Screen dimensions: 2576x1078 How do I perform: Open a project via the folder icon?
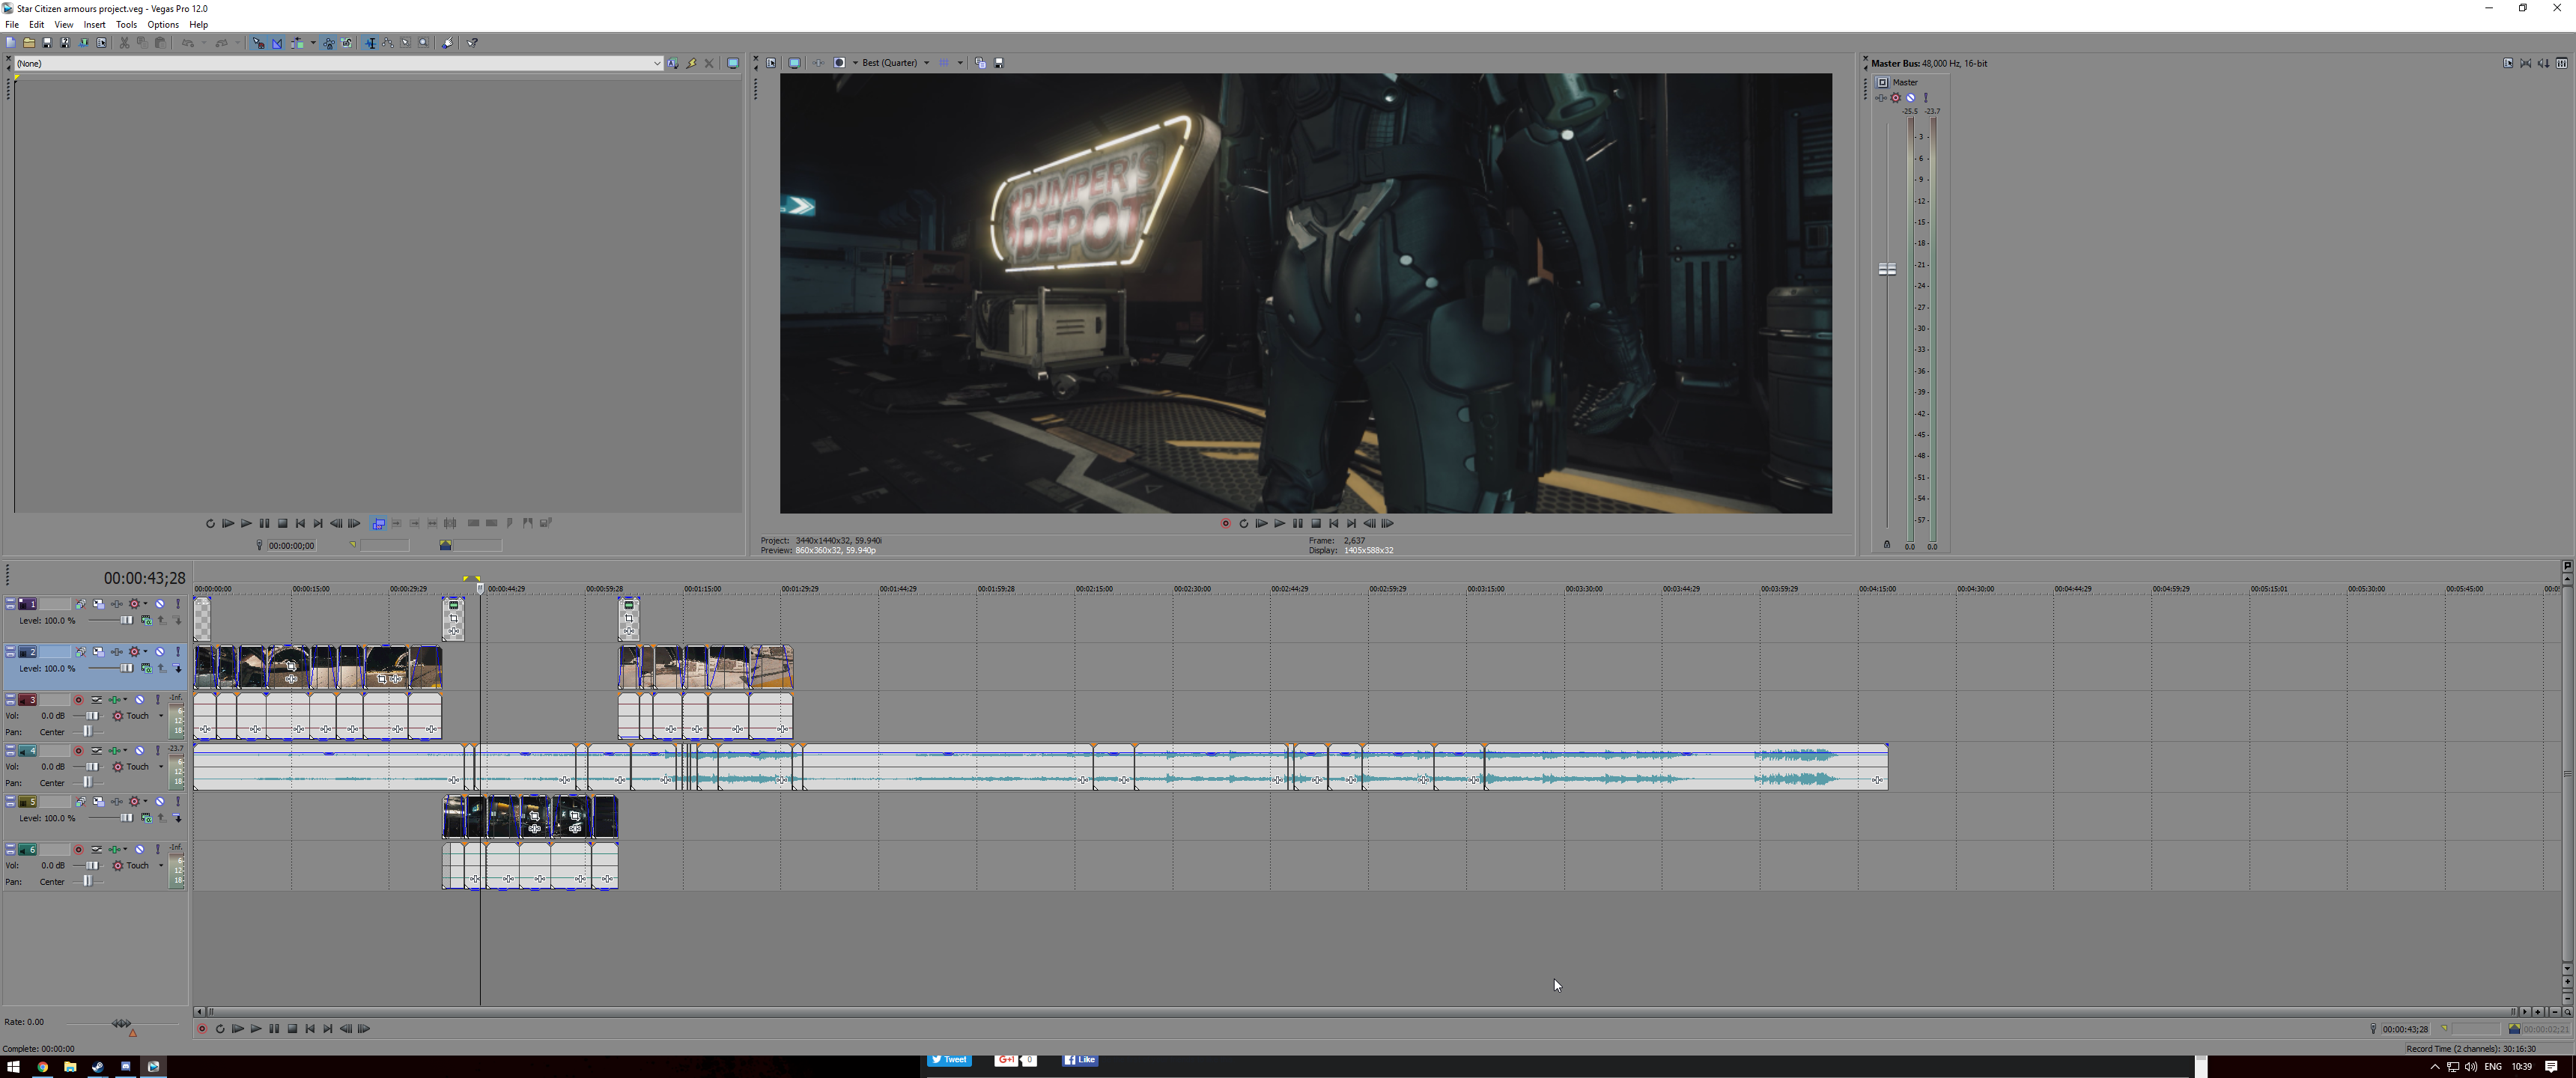click(29, 43)
